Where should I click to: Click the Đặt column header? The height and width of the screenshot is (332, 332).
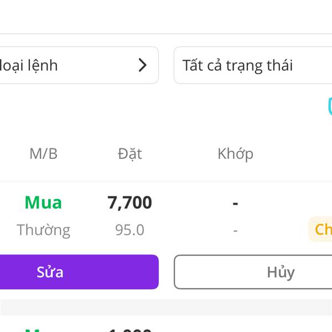[130, 153]
